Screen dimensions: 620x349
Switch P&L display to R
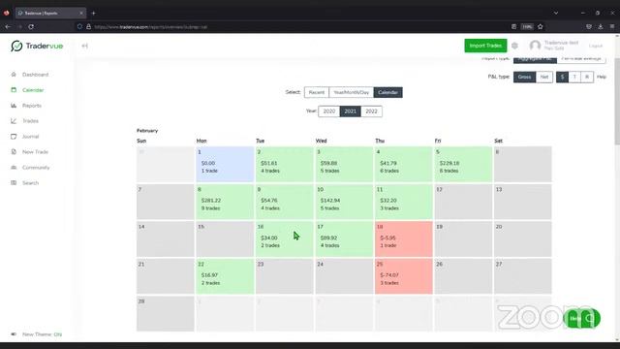587,77
